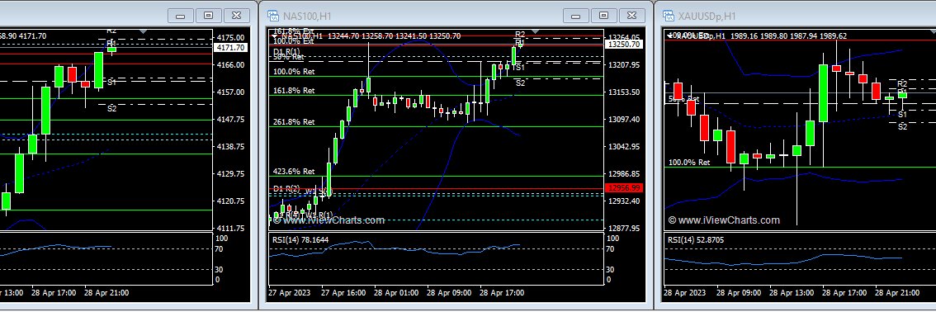Click the 4147.75 price scale value
Viewport: 936px width, 312px height.
[x=231, y=120]
